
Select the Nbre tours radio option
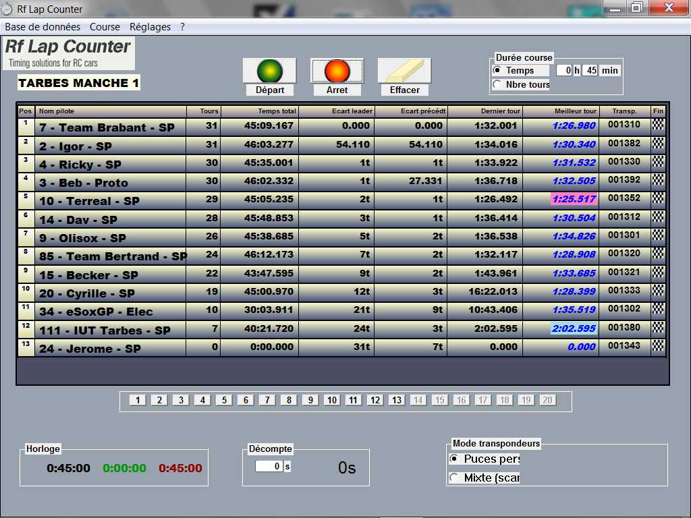(498, 84)
